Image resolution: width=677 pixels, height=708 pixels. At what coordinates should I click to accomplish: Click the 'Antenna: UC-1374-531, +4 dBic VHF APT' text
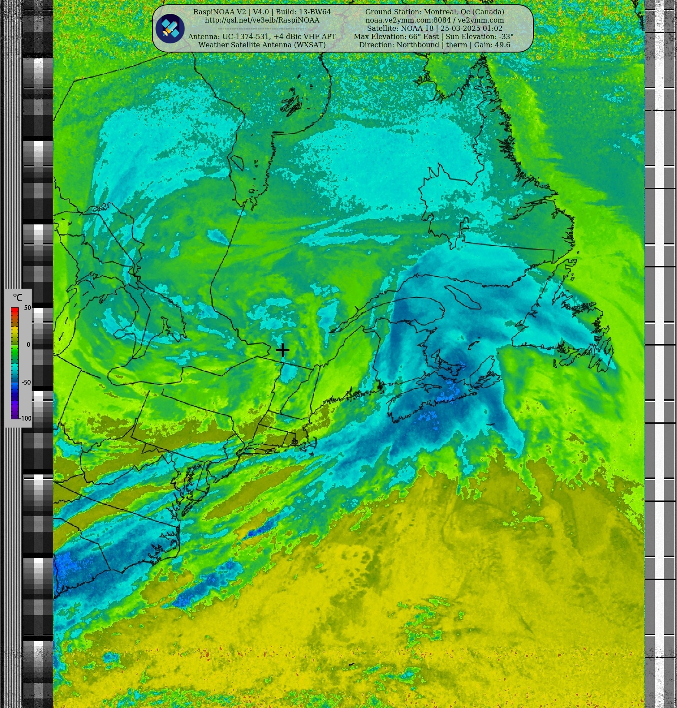click(x=262, y=37)
